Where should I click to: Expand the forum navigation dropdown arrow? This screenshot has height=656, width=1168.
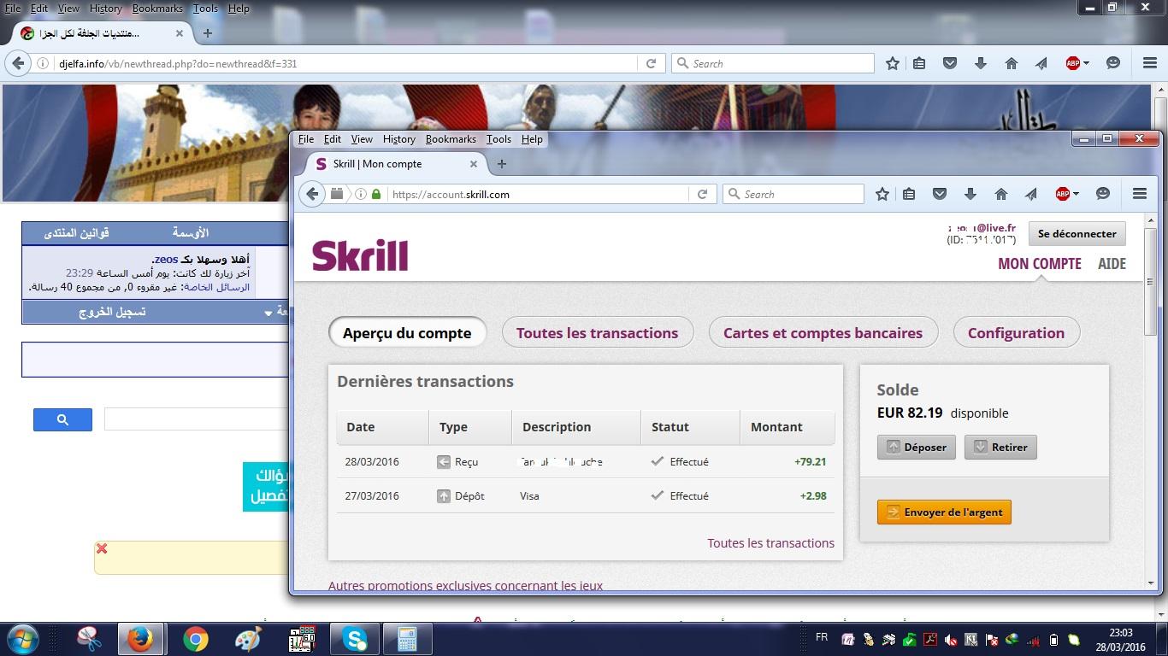[x=268, y=313]
